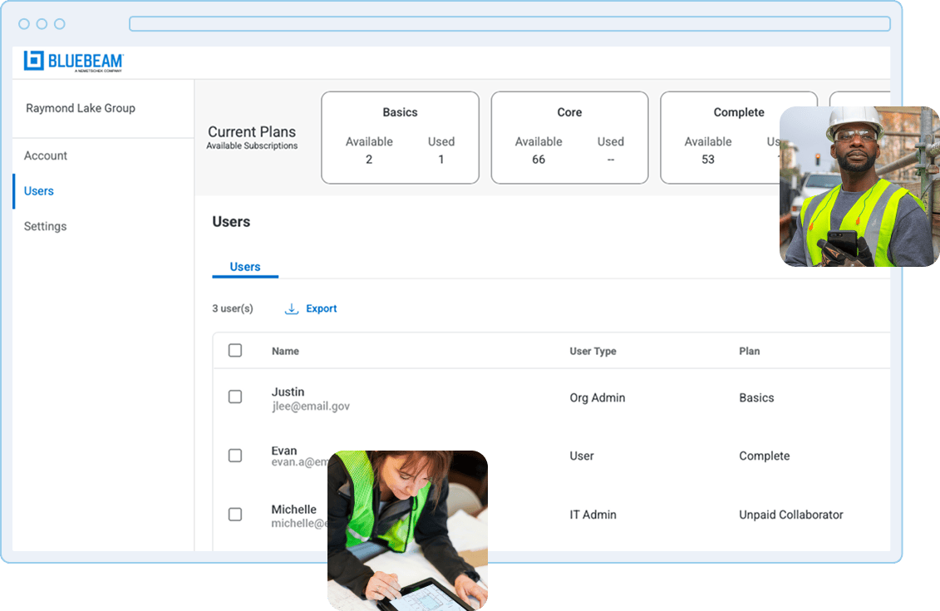Click the Export link
Image resolution: width=940 pixels, height=611 pixels.
(322, 308)
